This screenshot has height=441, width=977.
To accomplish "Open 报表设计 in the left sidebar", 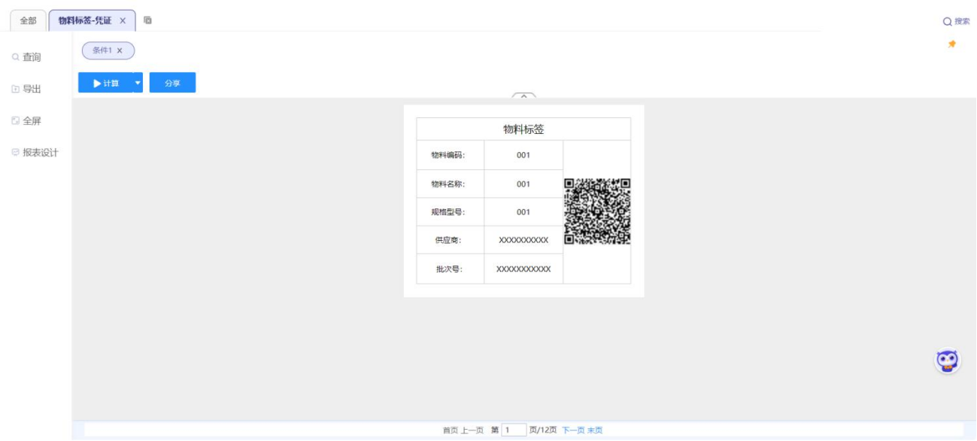I will (35, 153).
